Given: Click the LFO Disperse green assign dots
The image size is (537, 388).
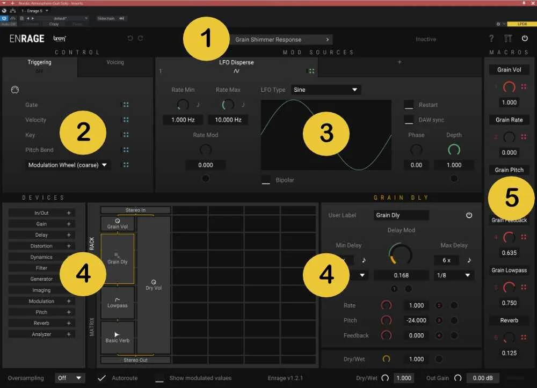Looking at the screenshot, I should coord(311,71).
